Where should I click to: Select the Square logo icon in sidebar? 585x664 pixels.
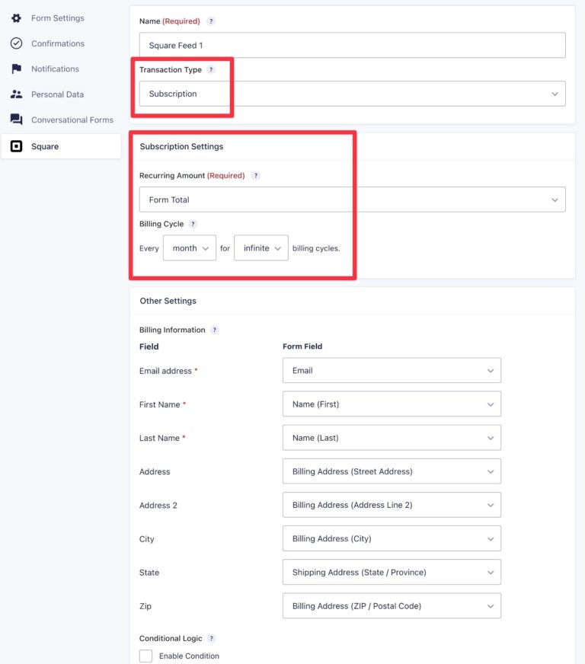(16, 145)
